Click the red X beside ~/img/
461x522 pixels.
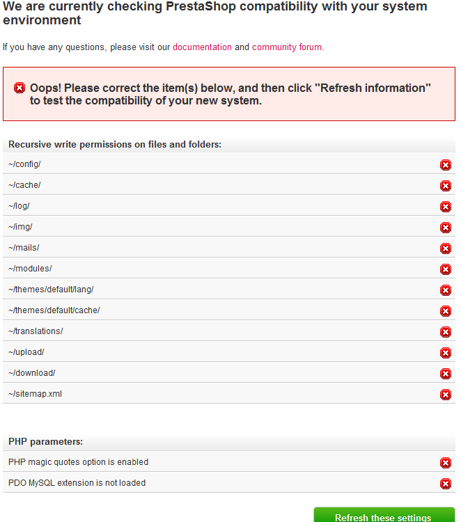coord(446,228)
